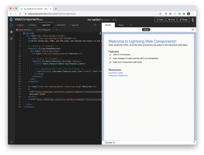Open the app.css editor tab
This screenshot has width=204, height=155.
click(74, 25)
